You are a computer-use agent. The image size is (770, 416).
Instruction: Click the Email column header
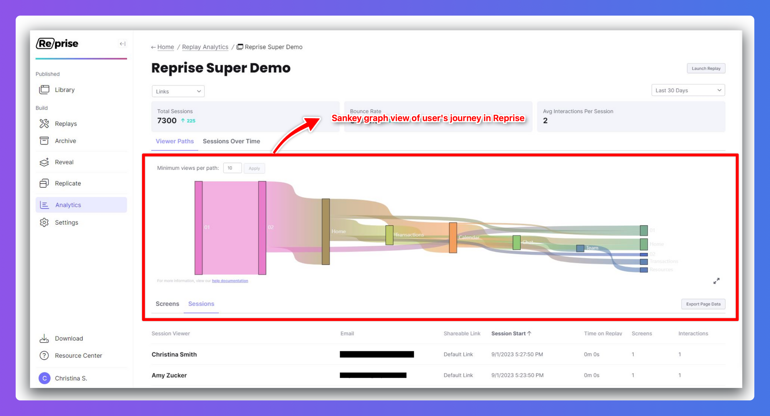(347, 334)
